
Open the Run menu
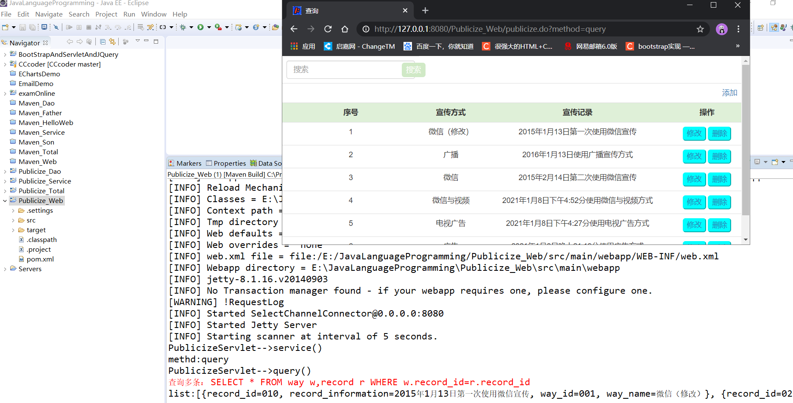(129, 14)
